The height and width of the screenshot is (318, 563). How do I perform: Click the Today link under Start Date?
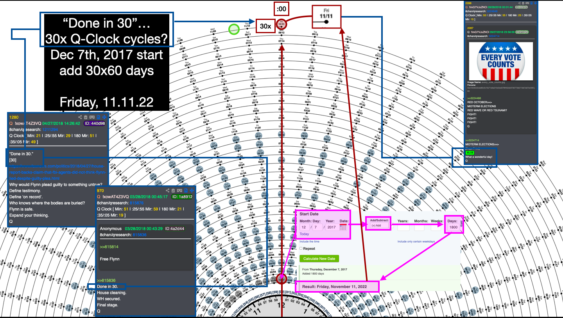[304, 234]
